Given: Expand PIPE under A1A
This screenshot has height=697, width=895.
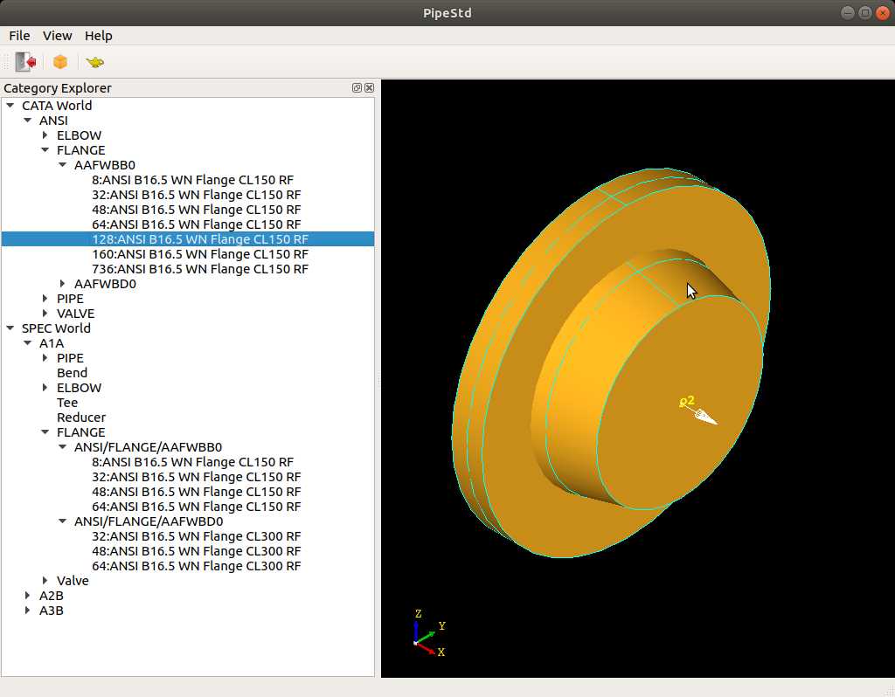Looking at the screenshot, I should [x=45, y=357].
